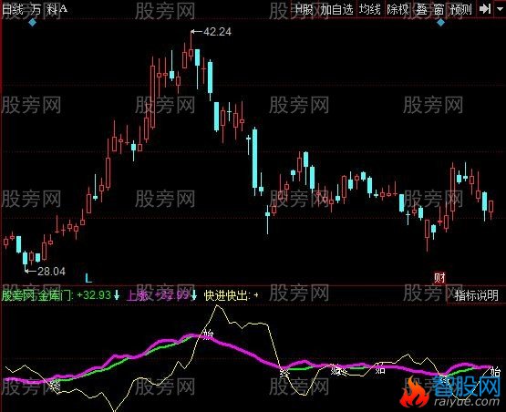This screenshot has height=412, width=506.
Task: Click the down arrow after +32.93
Action: coord(117,295)
